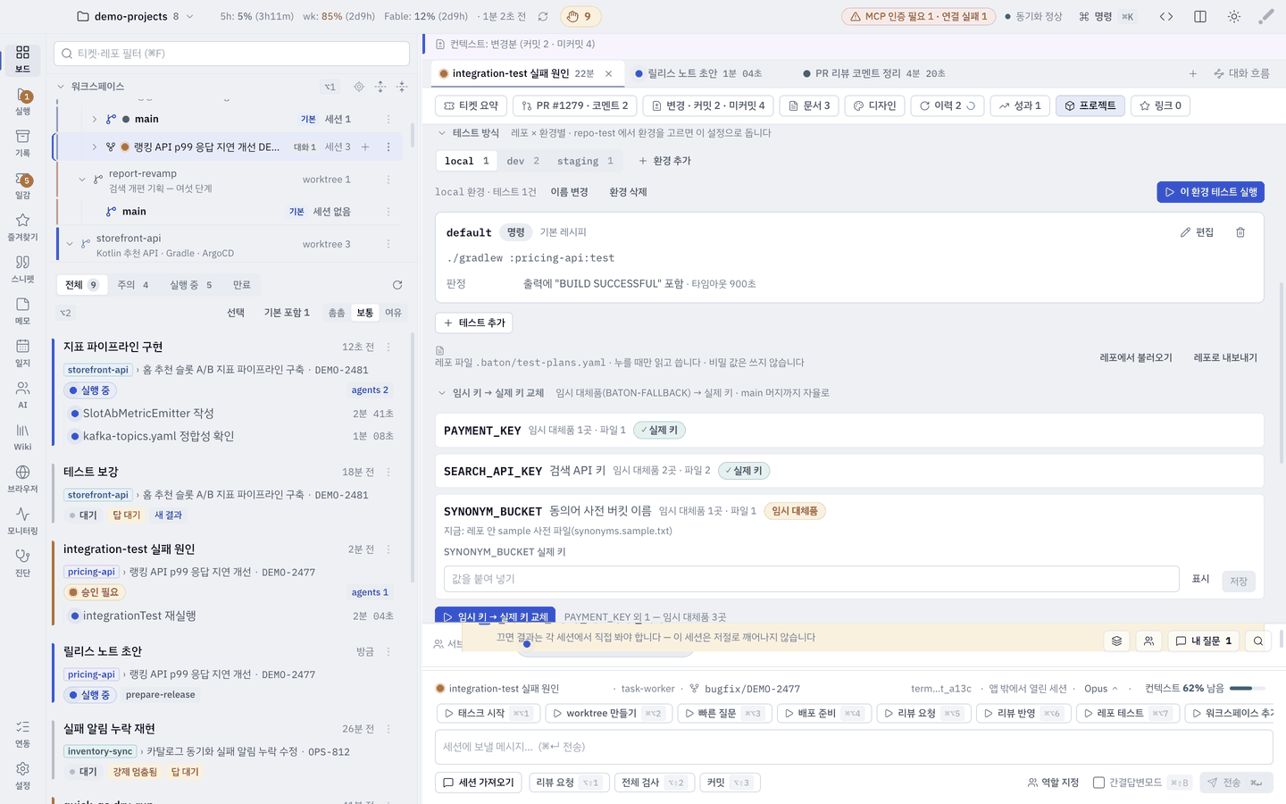Click 표시 to show key value
The width and height of the screenshot is (1286, 804).
click(1200, 579)
